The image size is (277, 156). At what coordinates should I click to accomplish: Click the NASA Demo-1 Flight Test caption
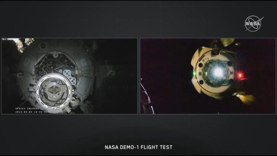click(x=138, y=147)
